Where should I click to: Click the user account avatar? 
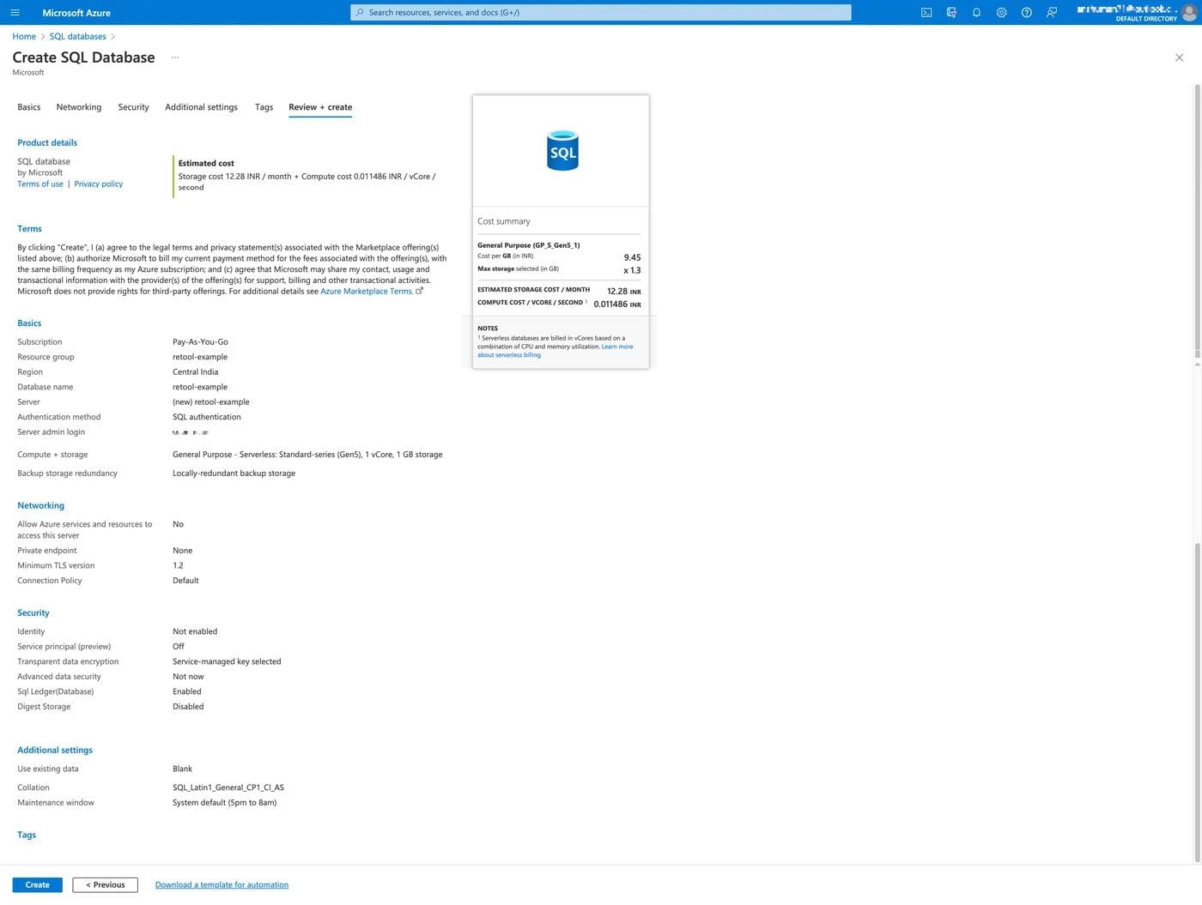coord(1188,12)
